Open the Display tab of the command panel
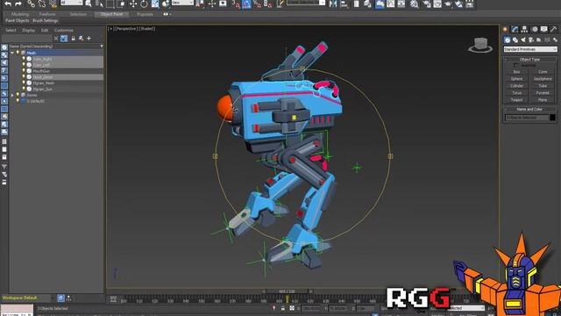Image resolution: width=561 pixels, height=316 pixels. (x=543, y=29)
